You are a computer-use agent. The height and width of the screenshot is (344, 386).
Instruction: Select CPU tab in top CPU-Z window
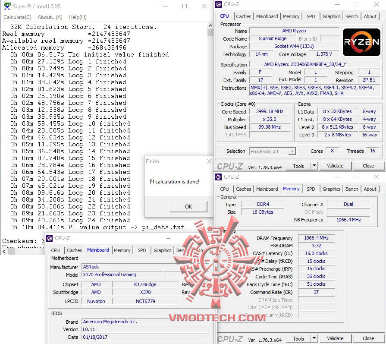(224, 16)
